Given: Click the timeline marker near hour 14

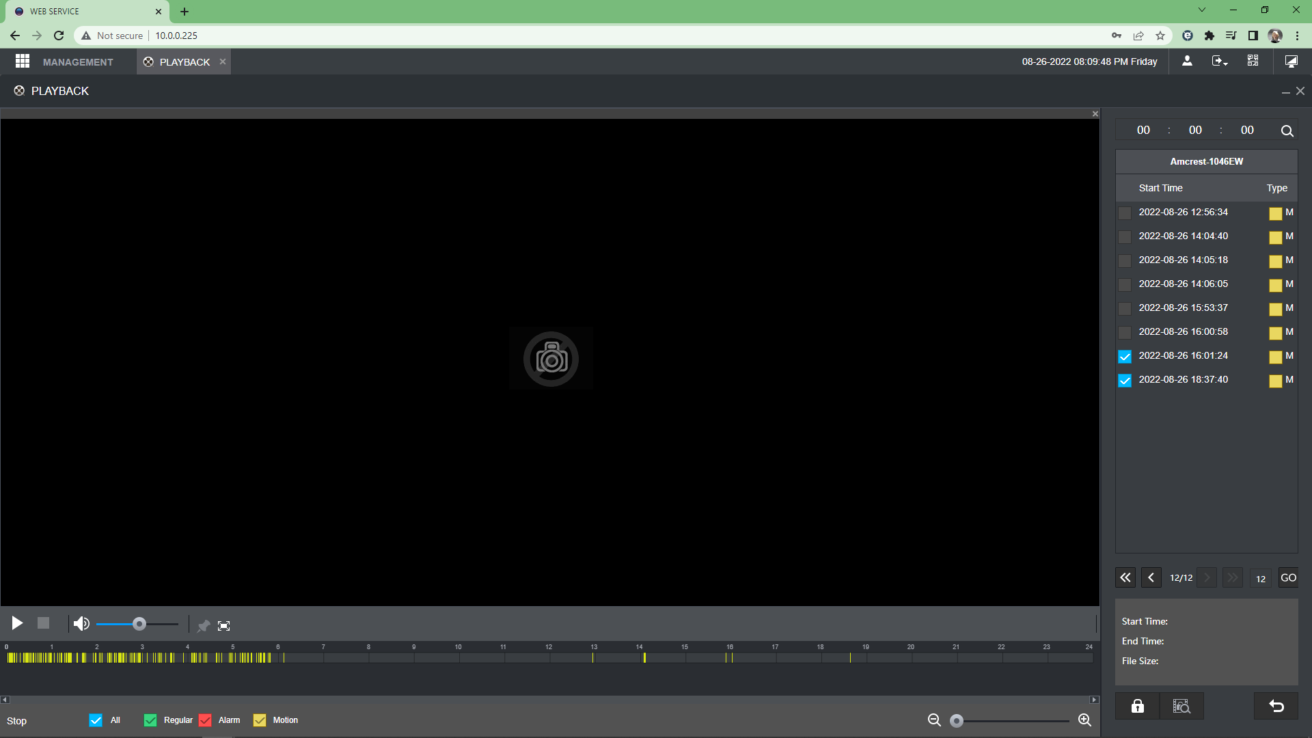Looking at the screenshot, I should (644, 657).
